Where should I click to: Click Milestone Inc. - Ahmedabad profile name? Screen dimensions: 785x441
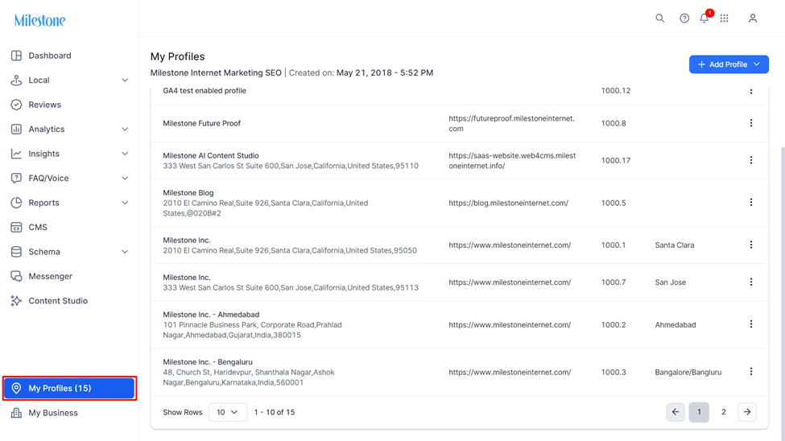[x=211, y=315]
